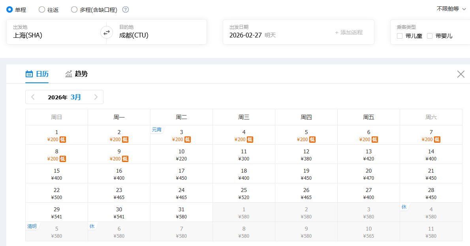
Task: Click departure field 上海(SHA)
Action: pyautogui.click(x=28, y=35)
